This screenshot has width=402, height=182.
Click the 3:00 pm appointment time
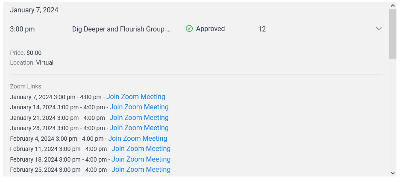click(x=22, y=29)
